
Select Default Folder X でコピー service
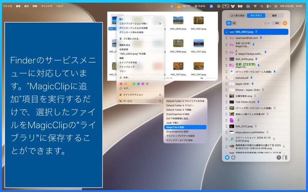click(185, 105)
